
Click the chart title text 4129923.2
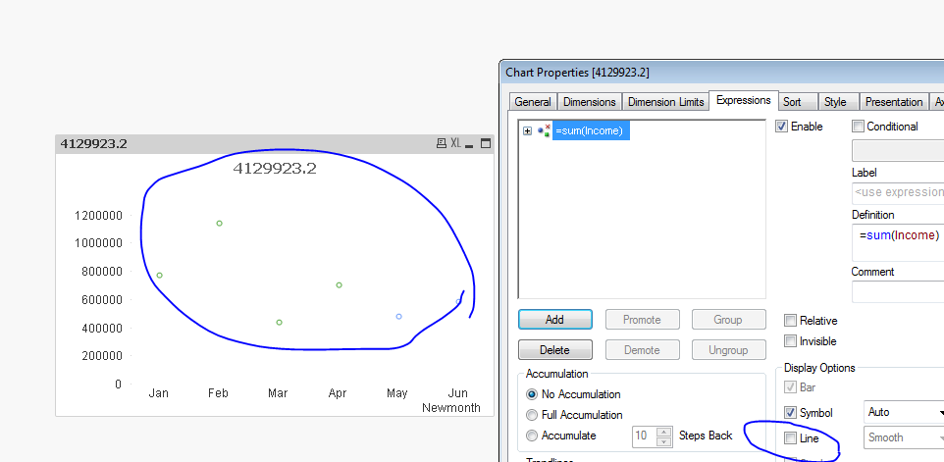coord(275,169)
